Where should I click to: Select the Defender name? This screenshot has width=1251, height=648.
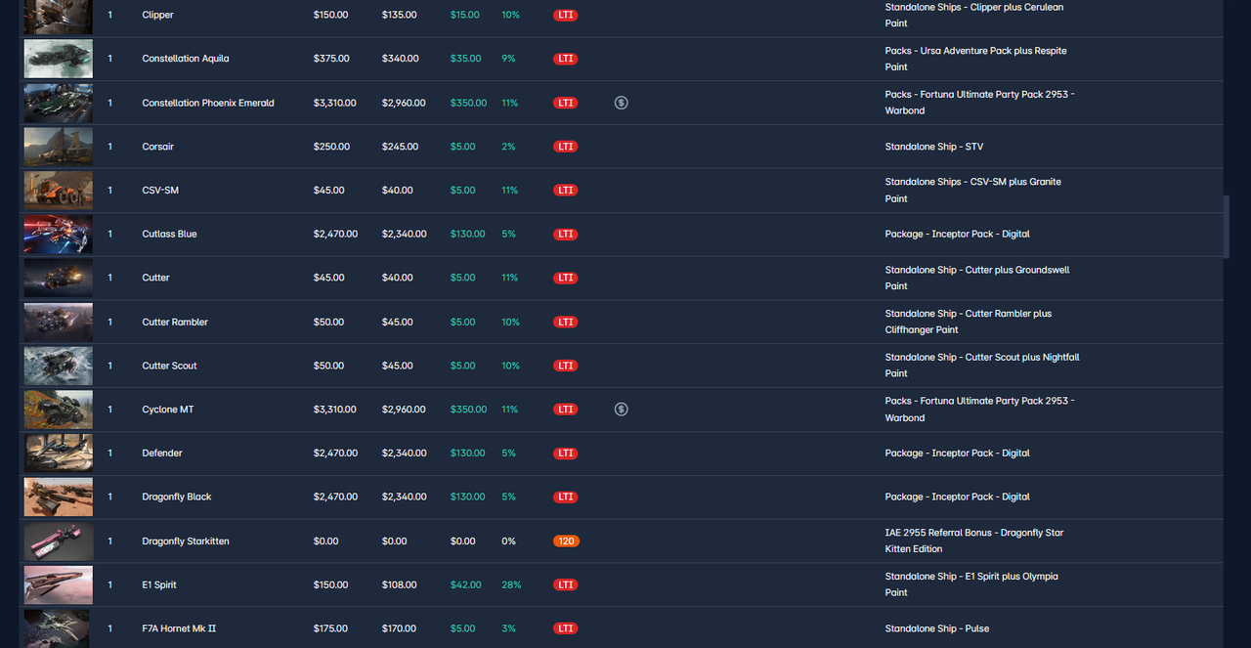point(162,454)
